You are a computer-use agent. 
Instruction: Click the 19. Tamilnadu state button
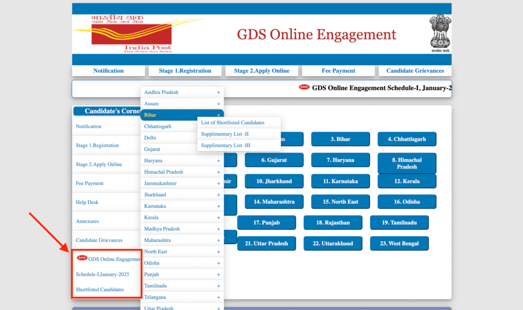[399, 223]
